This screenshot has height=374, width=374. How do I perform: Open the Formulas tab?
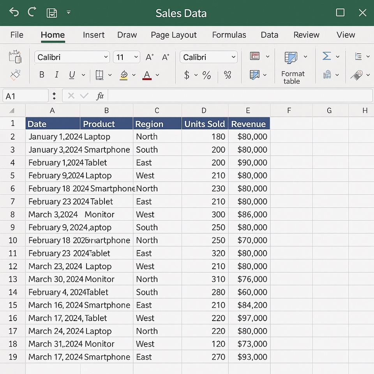pos(229,35)
